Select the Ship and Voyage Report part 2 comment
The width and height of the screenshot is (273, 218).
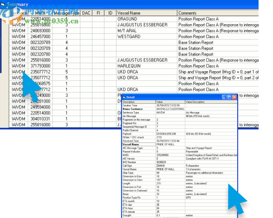pyautogui.click(x=218, y=78)
